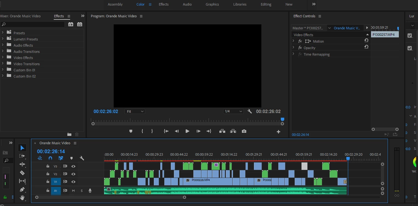
Task: Export frame with camera icon
Action: [x=244, y=131]
